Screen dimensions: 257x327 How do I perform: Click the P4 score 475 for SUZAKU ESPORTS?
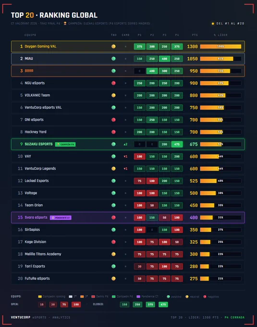(177, 144)
